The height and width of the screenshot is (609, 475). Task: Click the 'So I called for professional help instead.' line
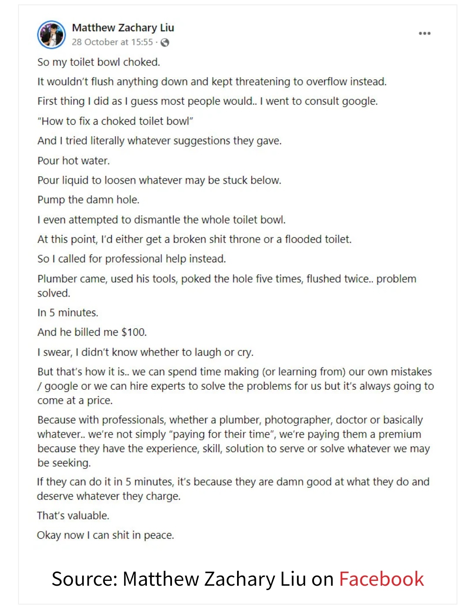[132, 258]
